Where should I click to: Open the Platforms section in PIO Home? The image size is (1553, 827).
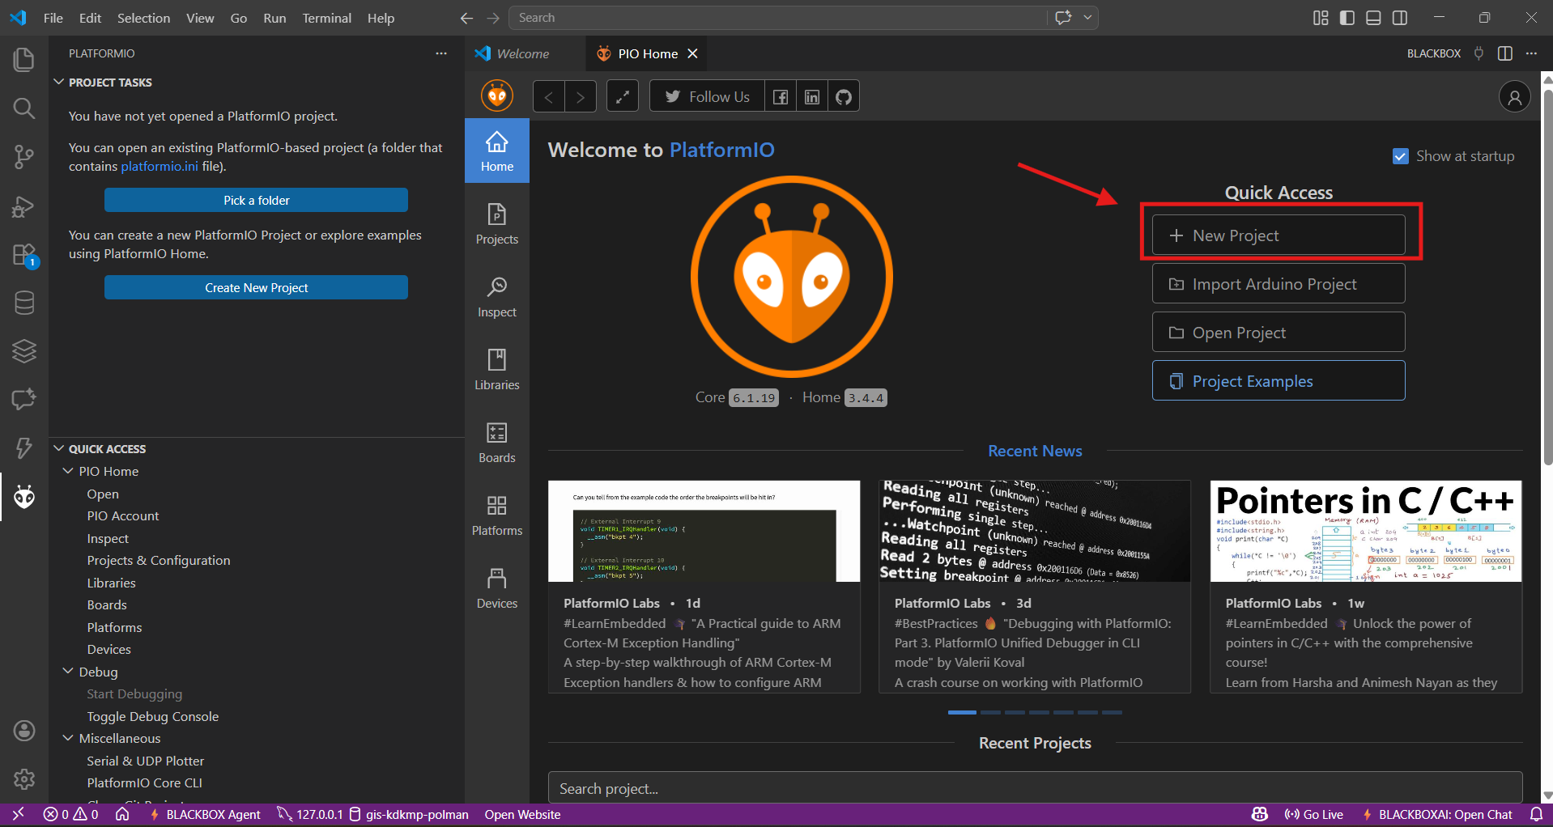pyautogui.click(x=497, y=515)
